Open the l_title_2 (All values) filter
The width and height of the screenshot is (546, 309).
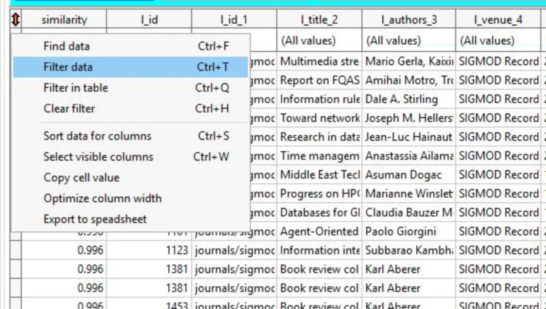point(319,41)
